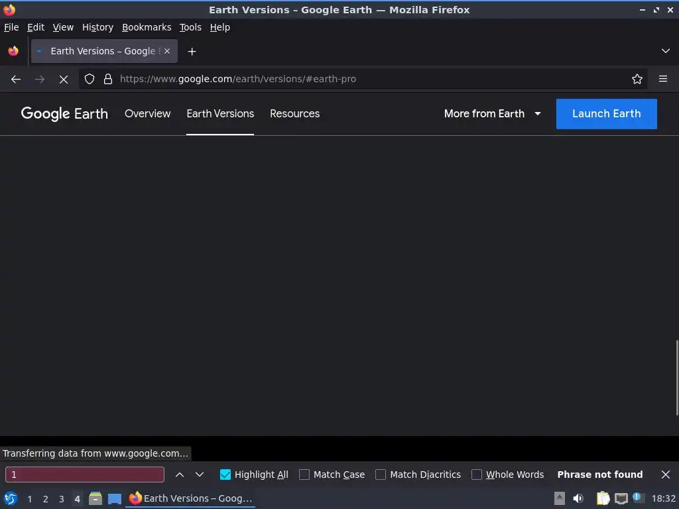The image size is (679, 509).
Task: Click the find-in-page search field
Action: pos(85,475)
